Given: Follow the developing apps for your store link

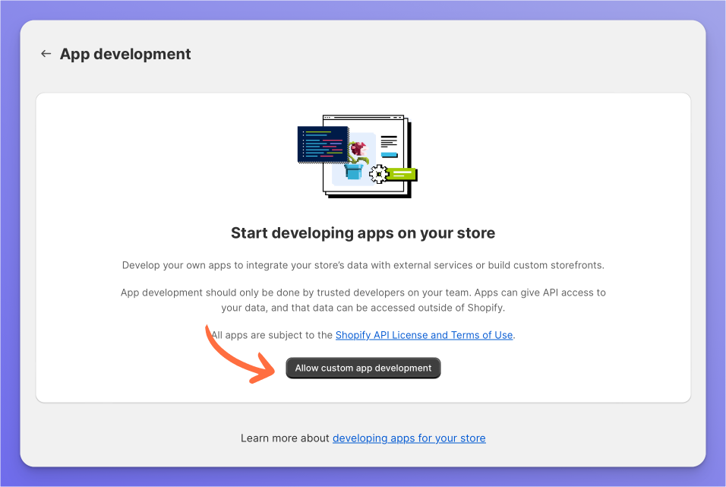Looking at the screenshot, I should click(x=409, y=438).
